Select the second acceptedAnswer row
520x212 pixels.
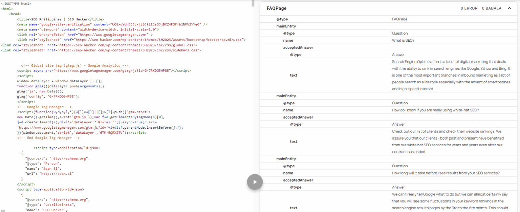339,117
